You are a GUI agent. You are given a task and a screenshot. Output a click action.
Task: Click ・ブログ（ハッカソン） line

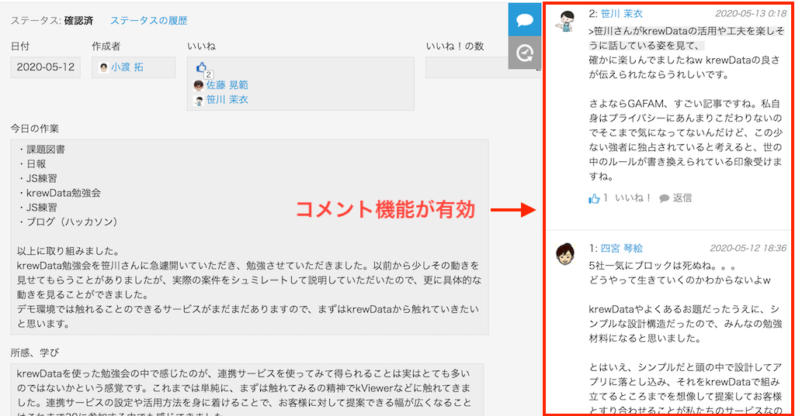[x=68, y=222]
